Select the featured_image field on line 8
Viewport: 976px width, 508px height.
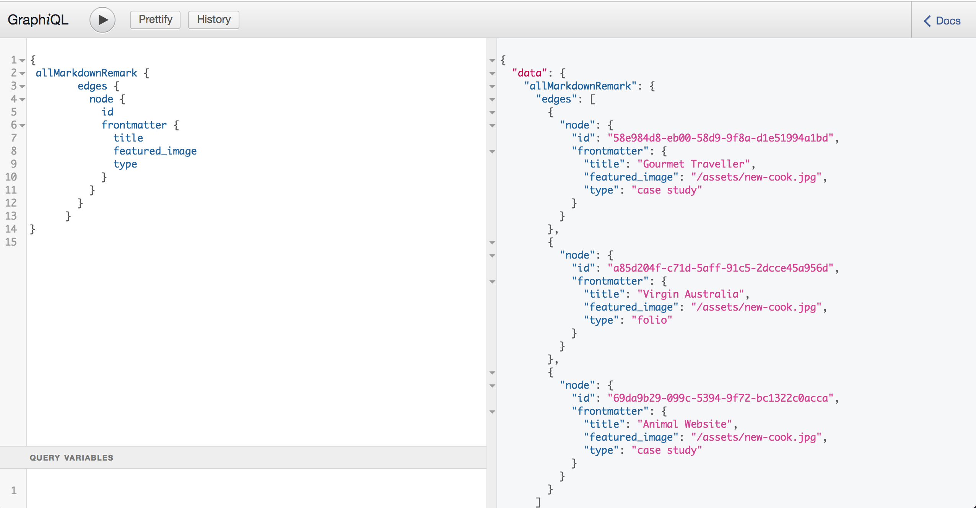tap(155, 151)
